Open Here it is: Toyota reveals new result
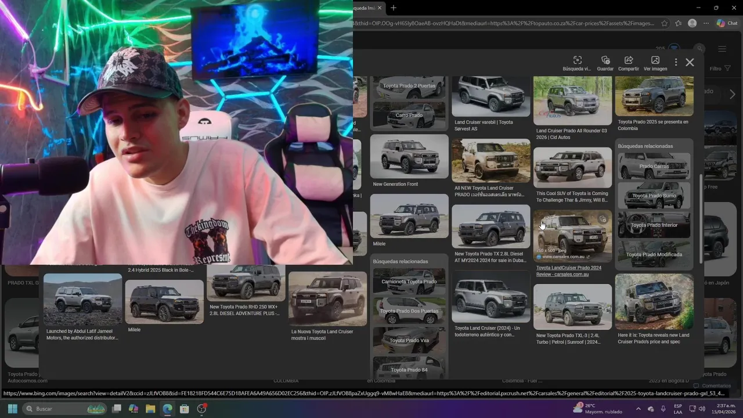The width and height of the screenshot is (743, 418). click(x=654, y=302)
